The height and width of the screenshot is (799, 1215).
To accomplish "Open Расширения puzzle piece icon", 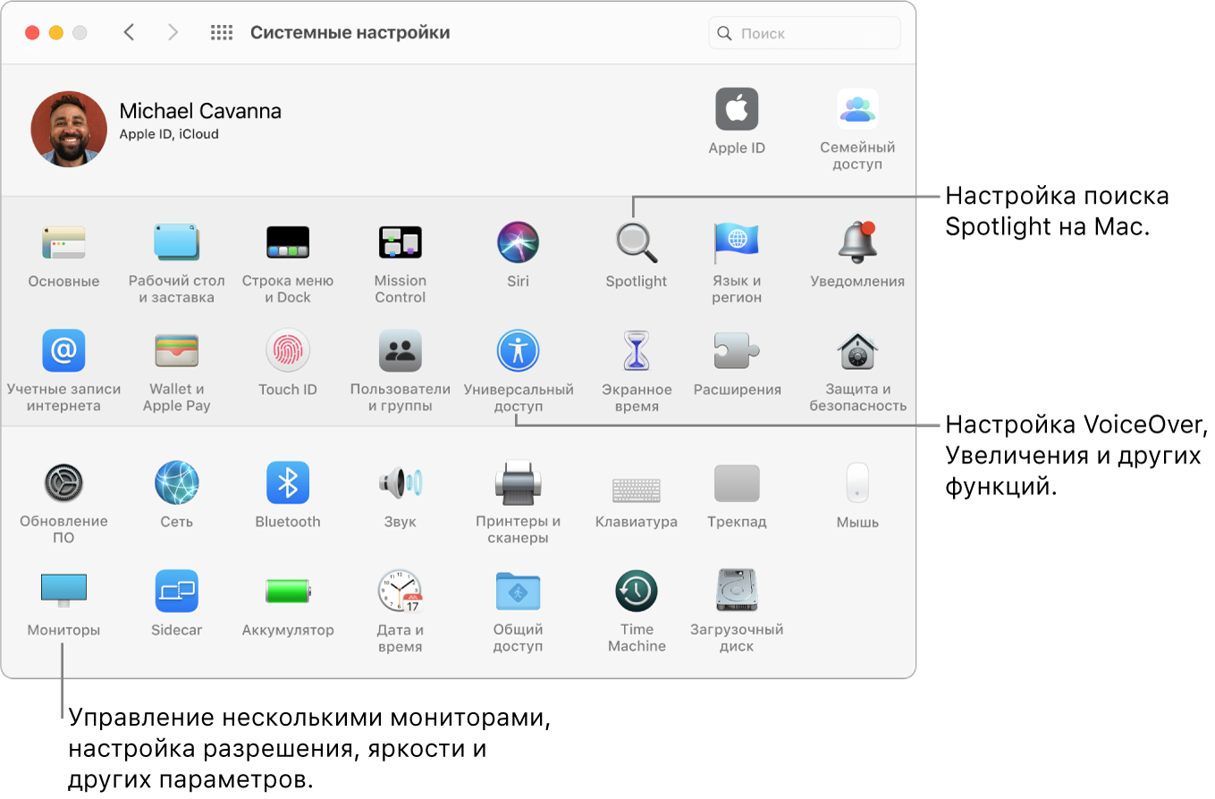I will coord(736,350).
